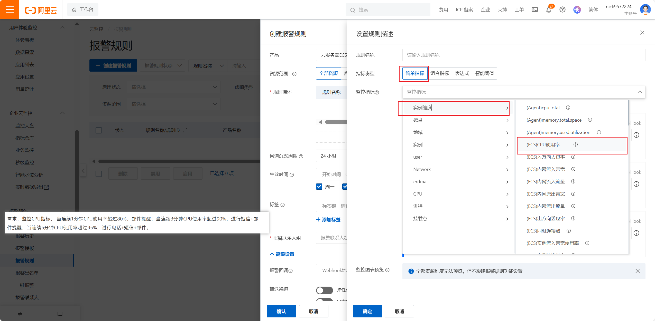655x321 pixels.
Task: Toggle the 推送渠道 switch
Action: pyautogui.click(x=324, y=290)
